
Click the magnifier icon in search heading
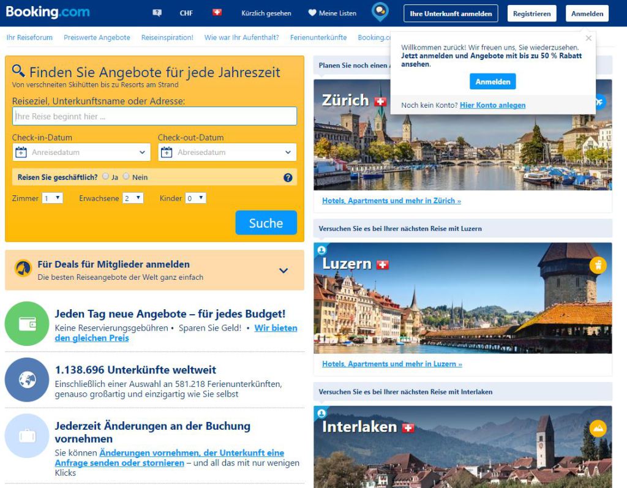[x=18, y=71]
